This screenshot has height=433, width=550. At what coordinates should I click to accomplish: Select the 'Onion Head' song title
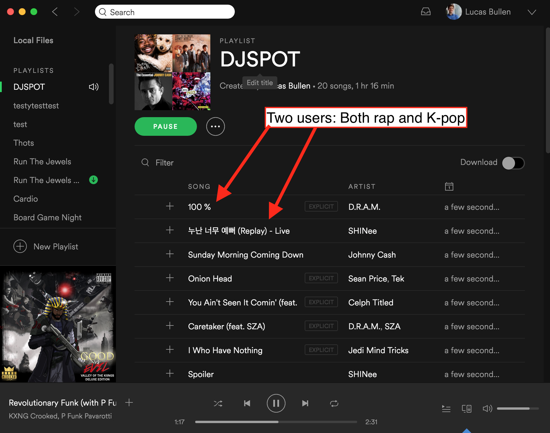[210, 279]
